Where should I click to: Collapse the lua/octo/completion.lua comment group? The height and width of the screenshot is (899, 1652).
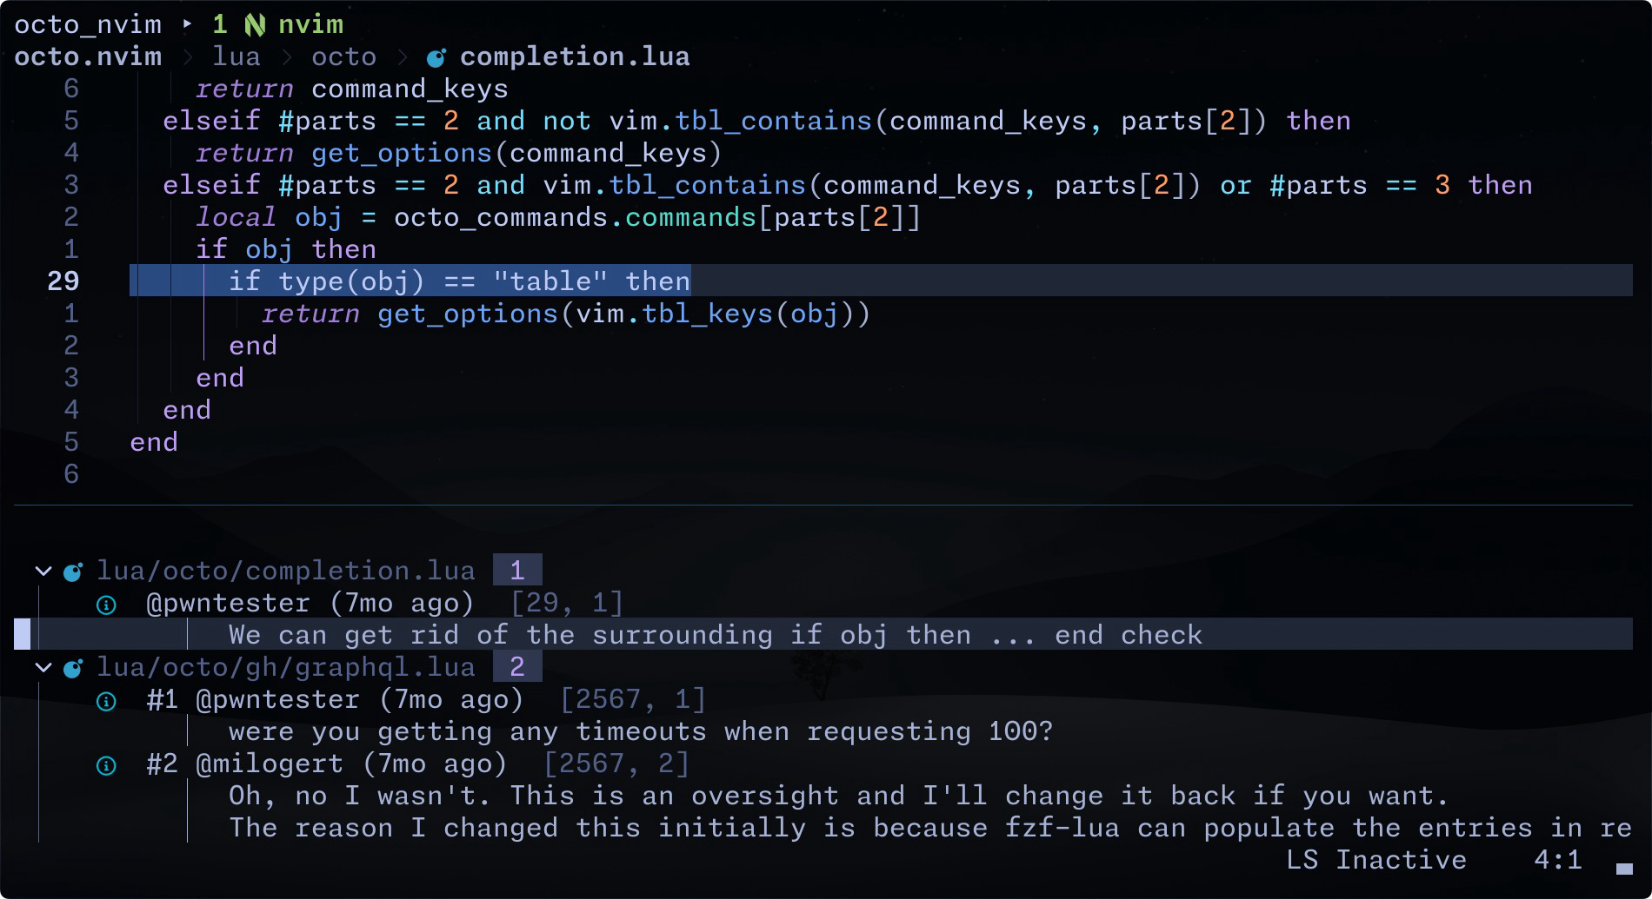(x=43, y=571)
